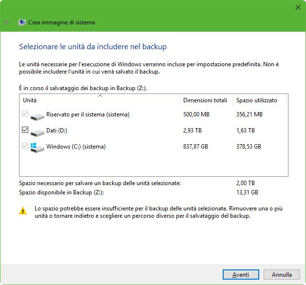Click the Dati (D:) drive icon
Screen dimensions: 306x285
[37, 132]
